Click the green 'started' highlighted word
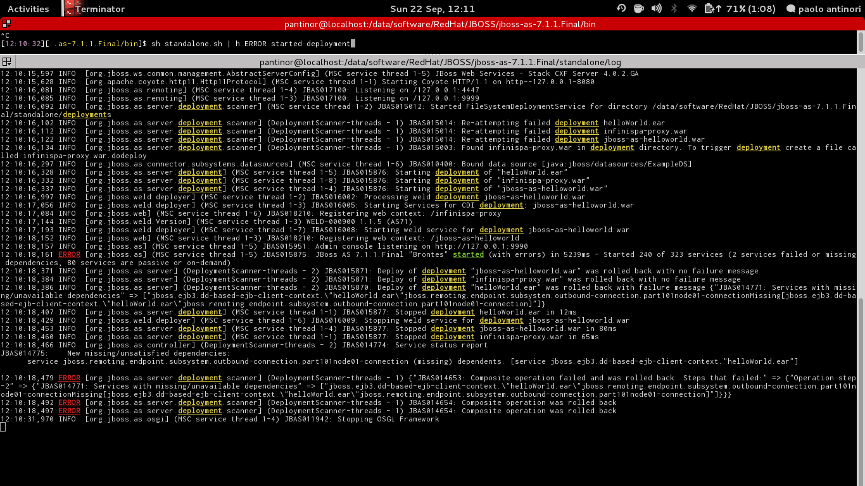This screenshot has height=486, width=865. (468, 254)
